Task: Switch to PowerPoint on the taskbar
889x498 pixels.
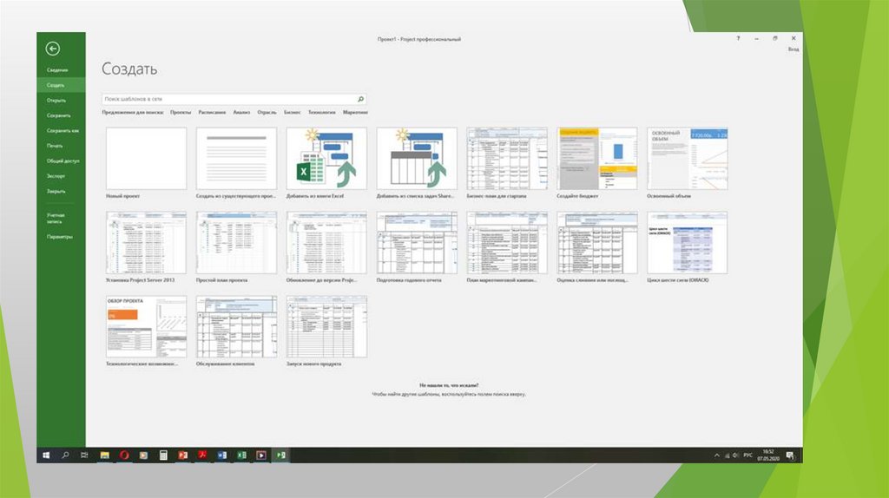Action: pyautogui.click(x=182, y=455)
